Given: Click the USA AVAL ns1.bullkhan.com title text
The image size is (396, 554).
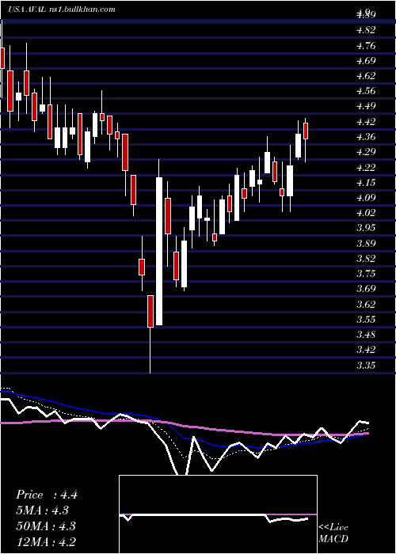Looking at the screenshot, I should [62, 9].
